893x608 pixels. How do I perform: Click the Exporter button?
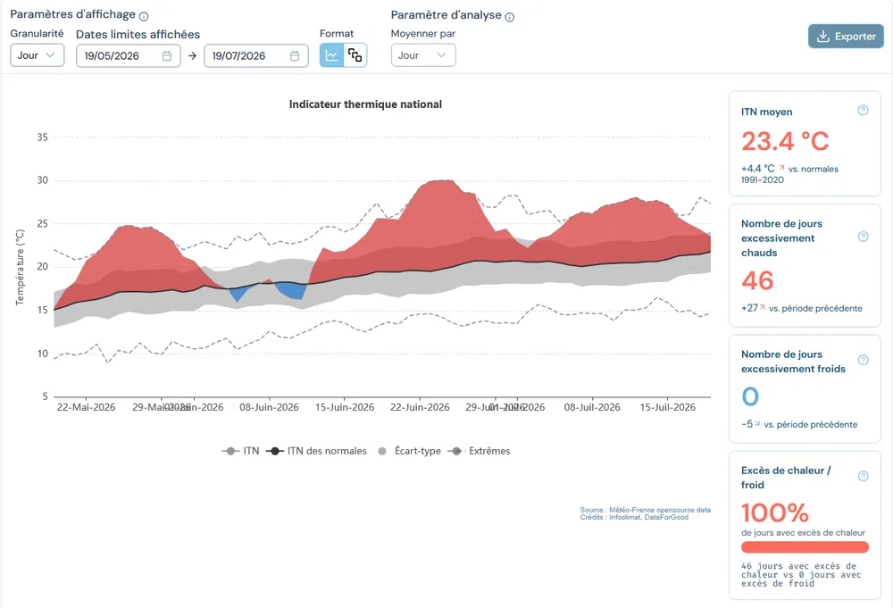pyautogui.click(x=846, y=37)
